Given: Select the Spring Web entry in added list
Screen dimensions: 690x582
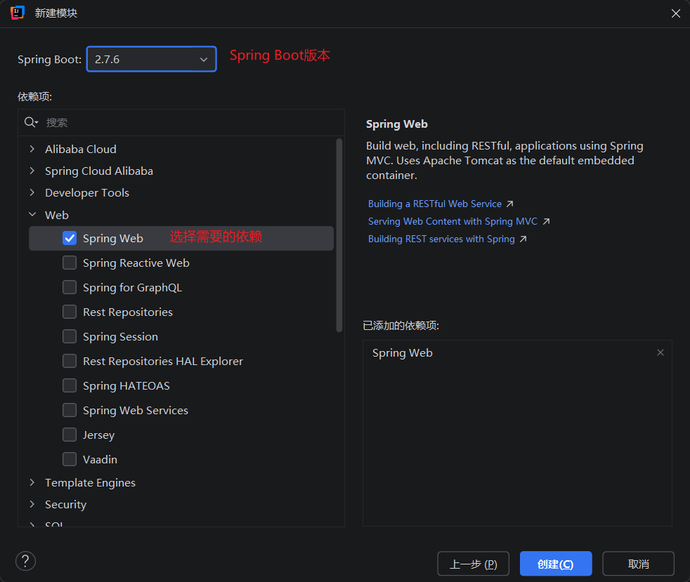Looking at the screenshot, I should coord(402,353).
